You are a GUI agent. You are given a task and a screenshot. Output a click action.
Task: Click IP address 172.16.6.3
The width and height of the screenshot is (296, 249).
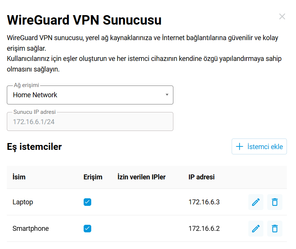click(204, 202)
